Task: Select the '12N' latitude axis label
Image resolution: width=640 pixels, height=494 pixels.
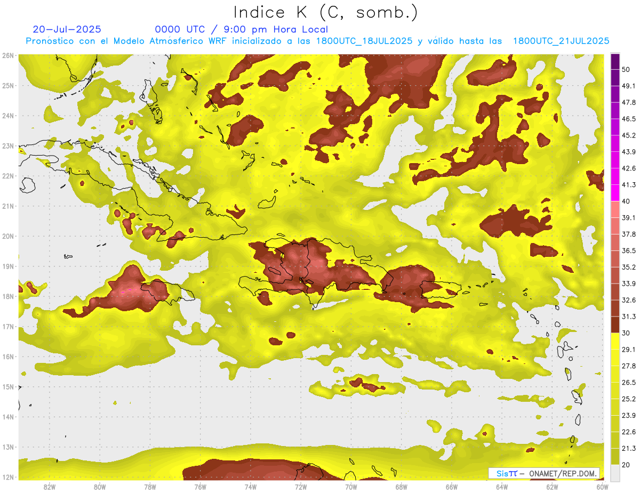Action: click(x=8, y=477)
